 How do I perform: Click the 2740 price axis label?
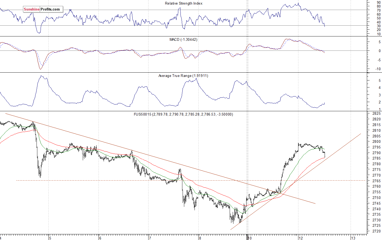[376, 209]
